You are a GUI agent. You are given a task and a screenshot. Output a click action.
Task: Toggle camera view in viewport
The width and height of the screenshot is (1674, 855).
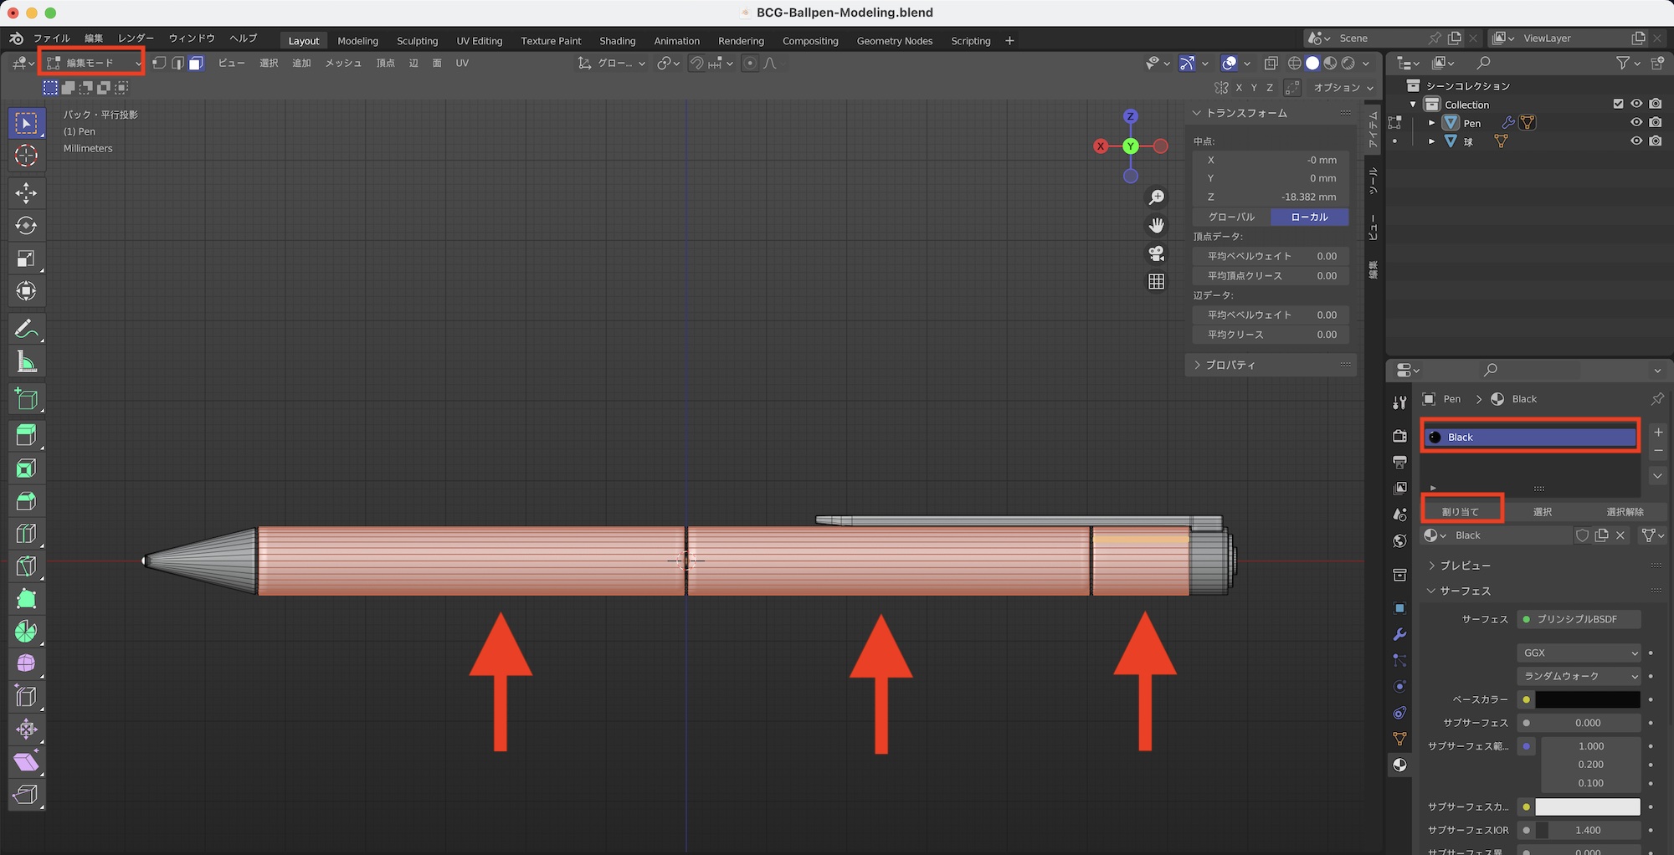1156,253
